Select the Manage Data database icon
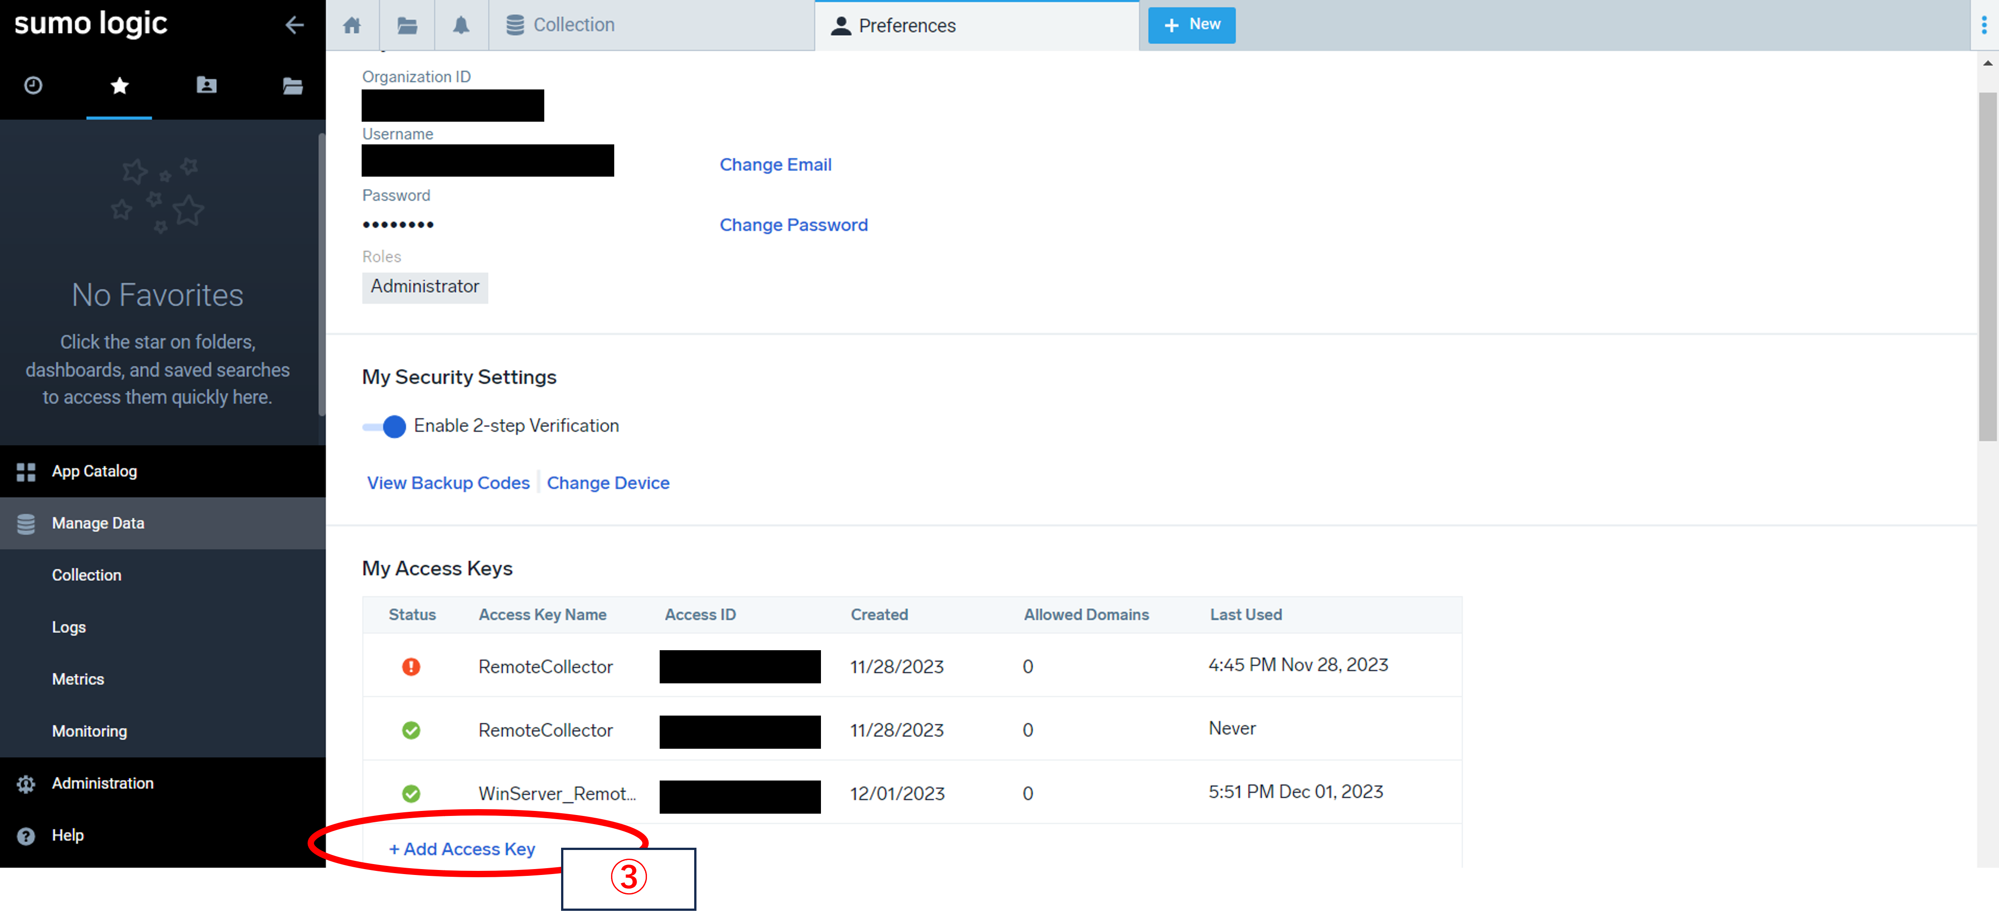This screenshot has height=924, width=1999. point(26,523)
